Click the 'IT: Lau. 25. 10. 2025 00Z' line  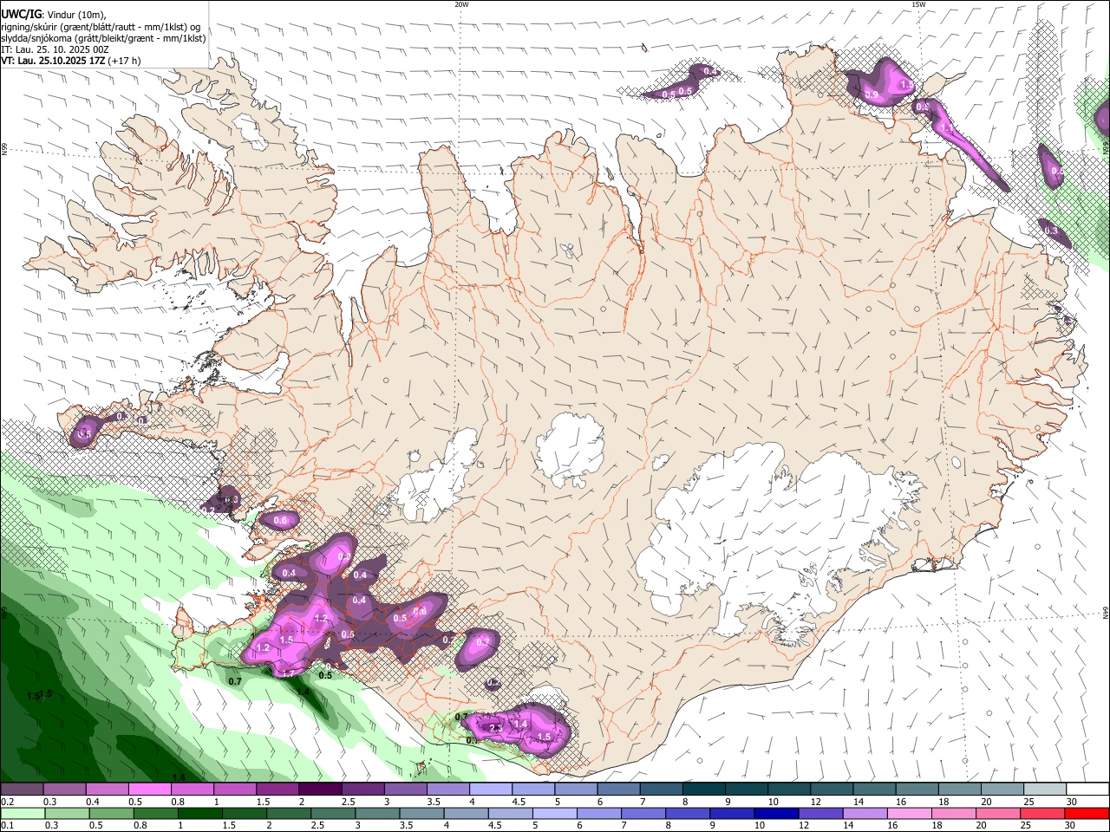coord(55,49)
